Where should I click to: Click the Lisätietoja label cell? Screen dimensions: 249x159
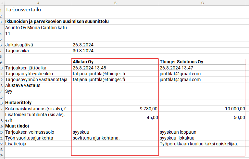coord(38,144)
